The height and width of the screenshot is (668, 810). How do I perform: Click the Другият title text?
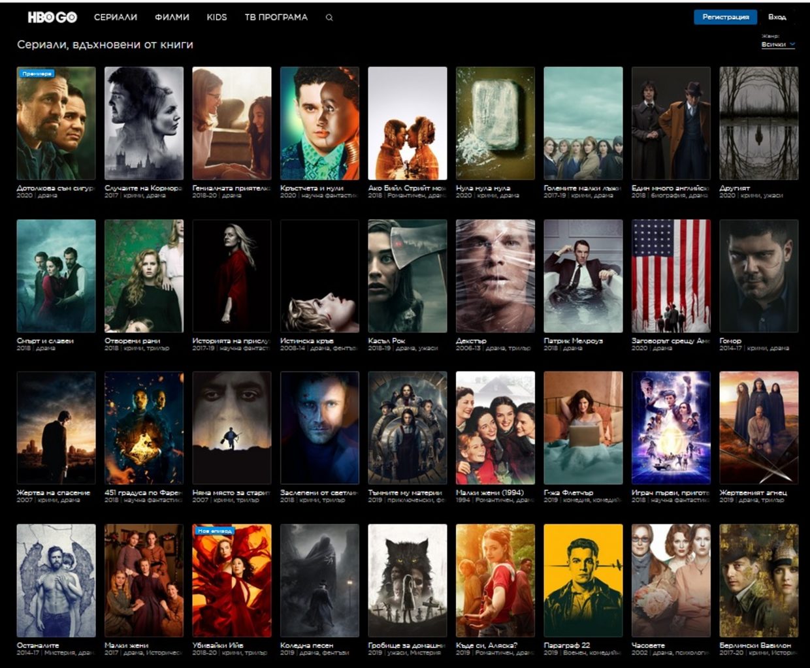click(735, 188)
